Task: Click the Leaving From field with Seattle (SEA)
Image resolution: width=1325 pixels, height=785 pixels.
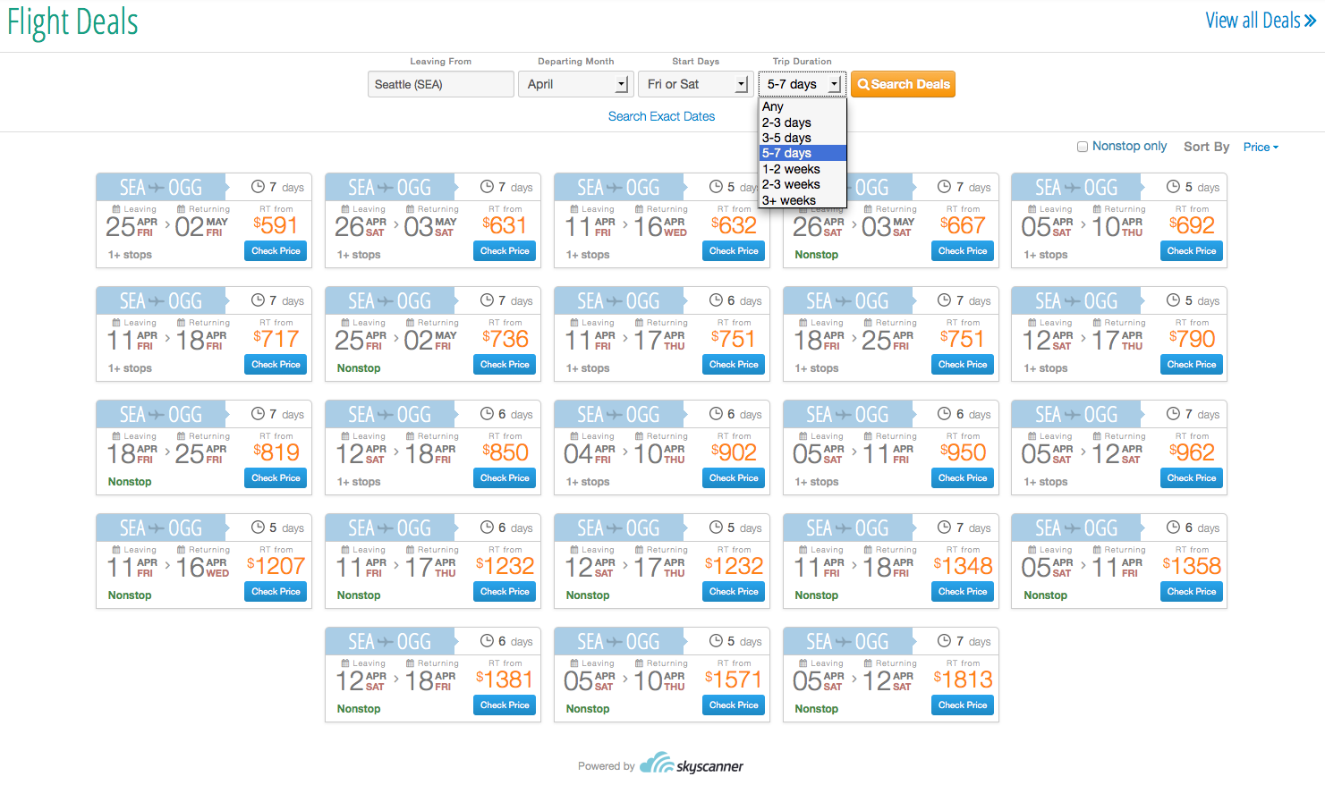Action: pyautogui.click(x=440, y=84)
